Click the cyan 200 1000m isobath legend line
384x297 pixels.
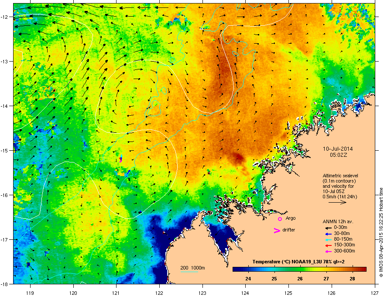(x=189, y=272)
